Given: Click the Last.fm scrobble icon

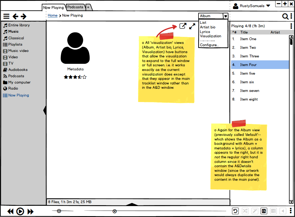Looking at the screenshot, I should click(x=264, y=211).
